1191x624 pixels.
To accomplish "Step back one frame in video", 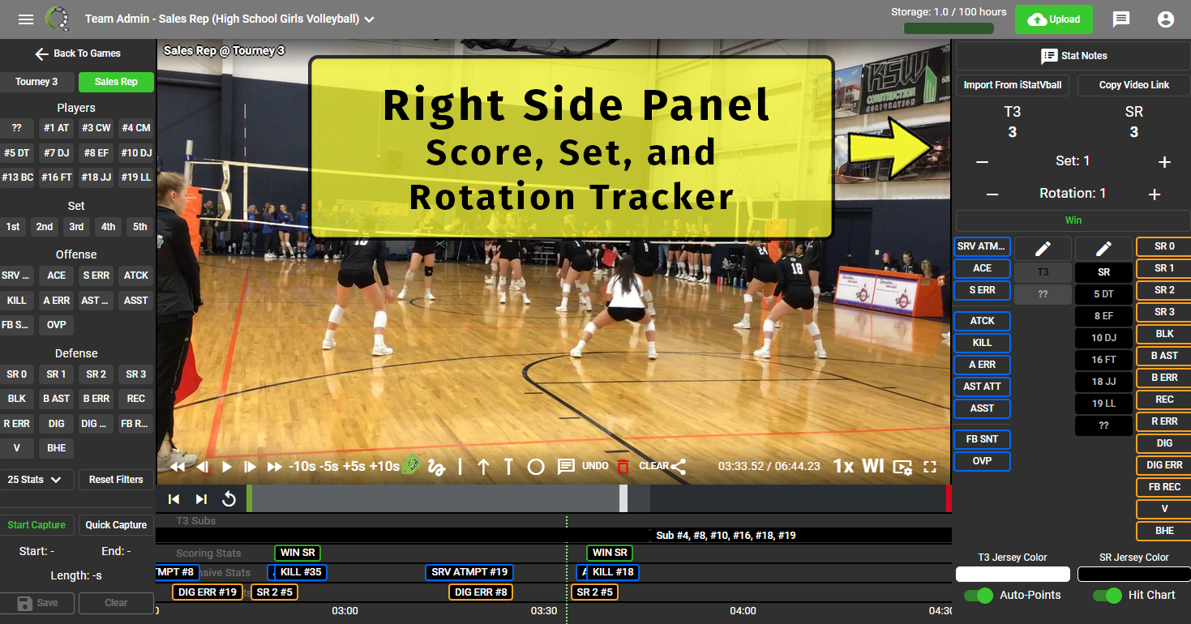I will coord(203,467).
